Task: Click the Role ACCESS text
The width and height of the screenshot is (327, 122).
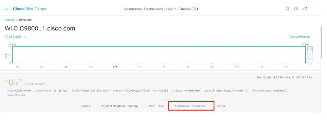Action: point(160,91)
